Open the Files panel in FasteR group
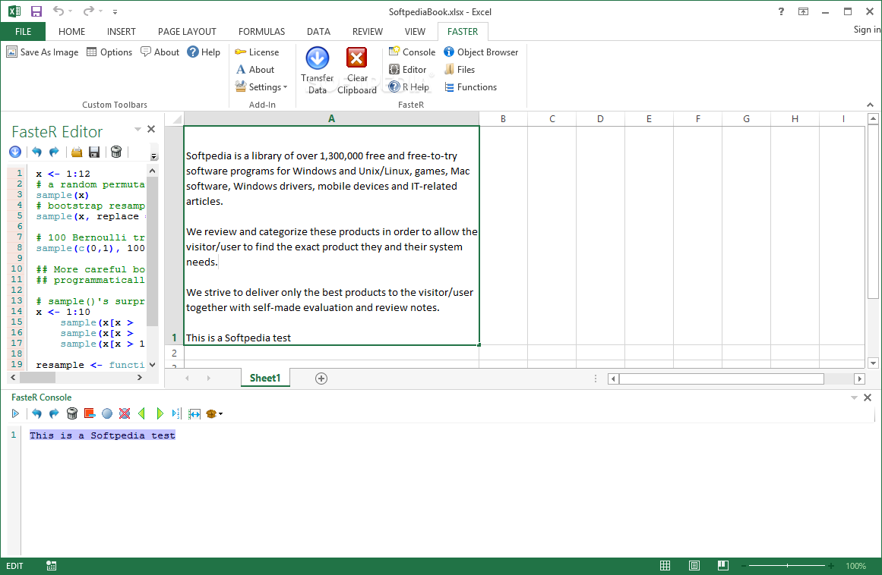Screen dimensions: 882x575 tap(460, 70)
